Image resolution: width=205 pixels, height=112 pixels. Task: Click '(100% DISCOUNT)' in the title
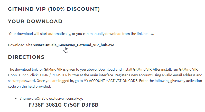point(74,9)
